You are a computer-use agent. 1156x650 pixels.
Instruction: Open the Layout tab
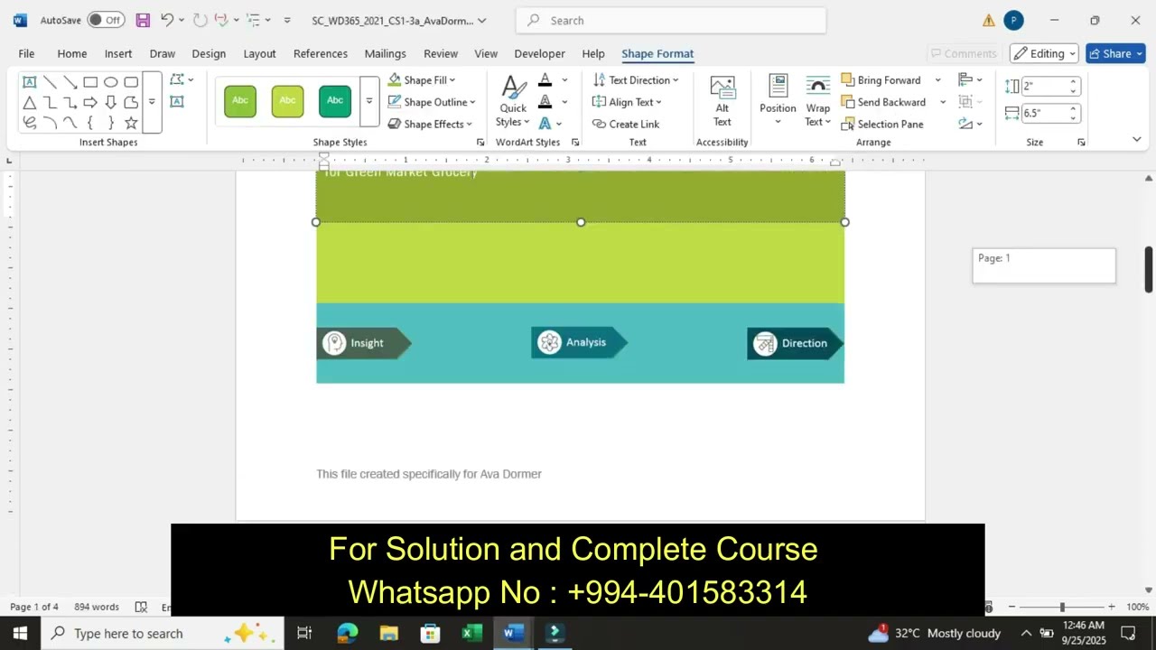pyautogui.click(x=259, y=53)
